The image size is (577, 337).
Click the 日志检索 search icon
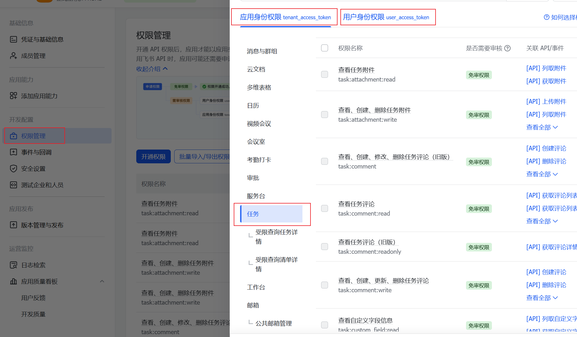click(x=14, y=265)
